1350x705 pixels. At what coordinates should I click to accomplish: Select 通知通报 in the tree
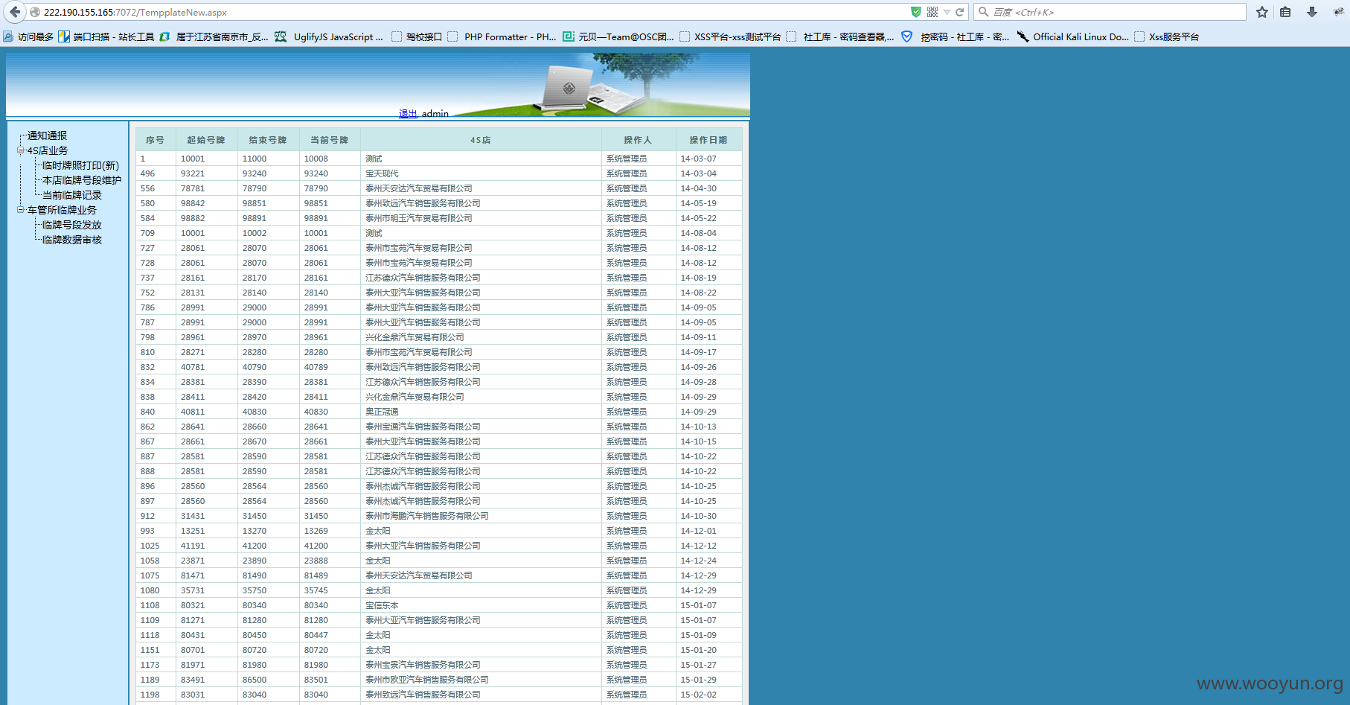47,135
